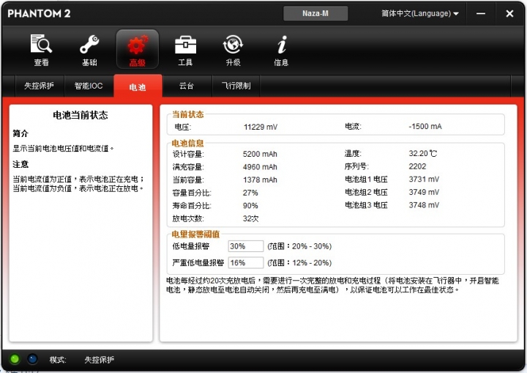Click the current capacity 1378 mAh

[x=260, y=180]
